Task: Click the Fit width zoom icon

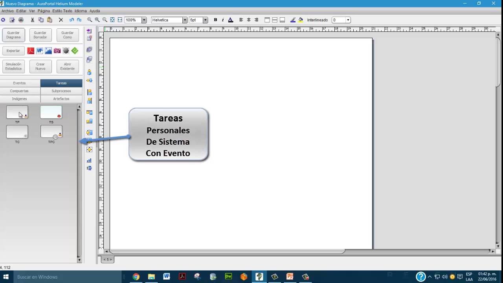Action: [120, 20]
